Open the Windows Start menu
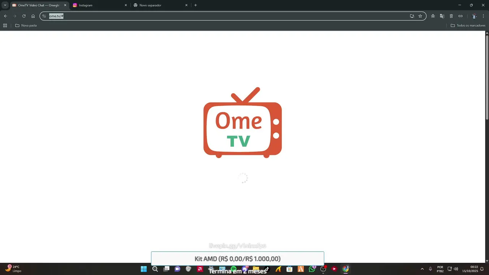The width and height of the screenshot is (489, 275). click(144, 269)
